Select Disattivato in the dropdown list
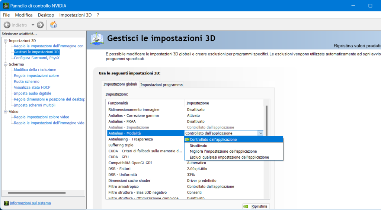This screenshot has width=381, height=210. (198, 146)
